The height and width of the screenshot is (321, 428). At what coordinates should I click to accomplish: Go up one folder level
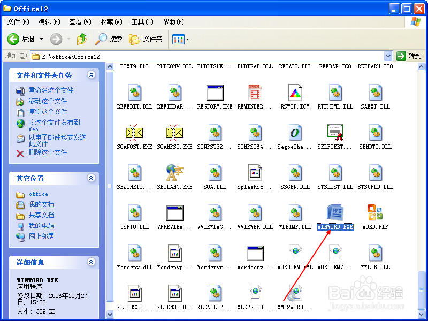[82, 39]
